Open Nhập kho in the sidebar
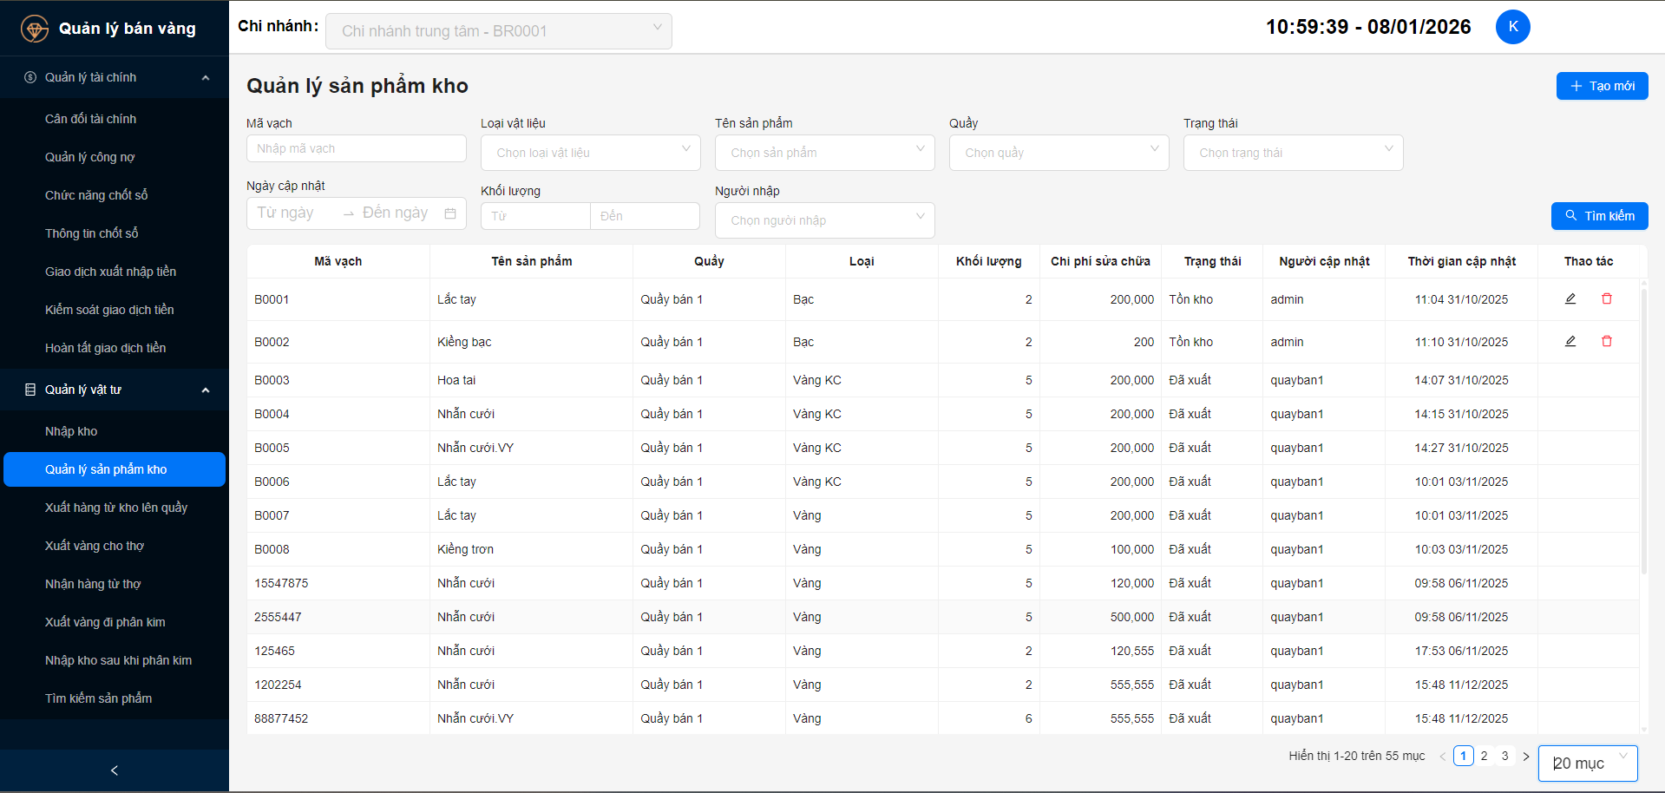1665x793 pixels. (71, 431)
